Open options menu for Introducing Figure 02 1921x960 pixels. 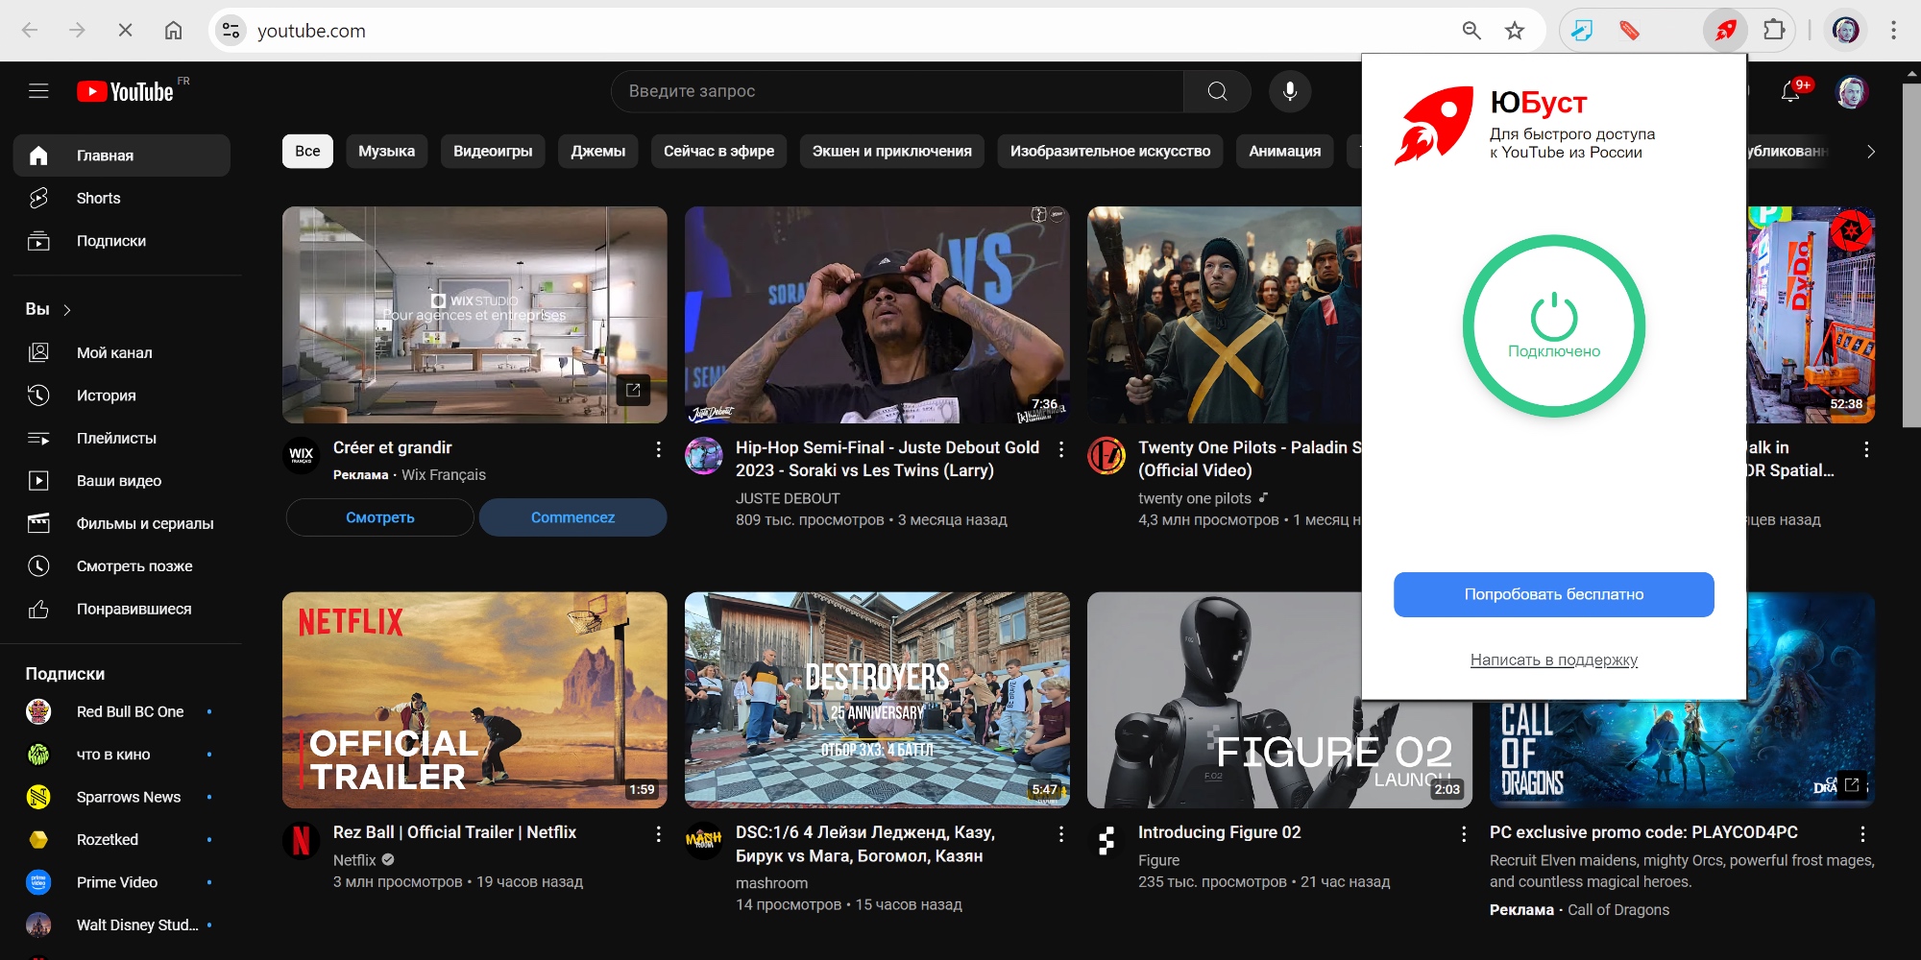[1463, 834]
